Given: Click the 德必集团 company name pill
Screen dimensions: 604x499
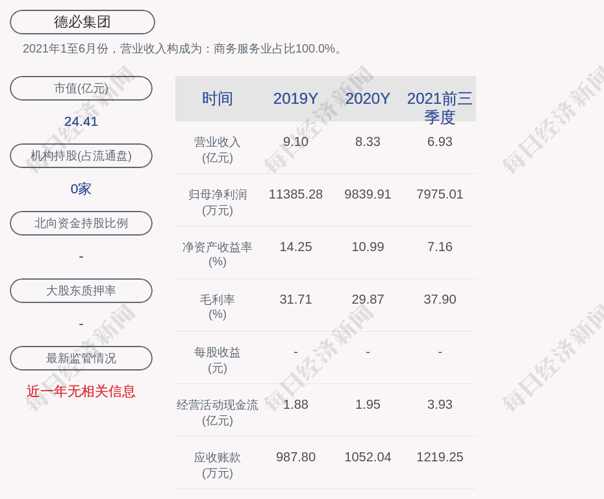Looking at the screenshot, I should point(82,22).
